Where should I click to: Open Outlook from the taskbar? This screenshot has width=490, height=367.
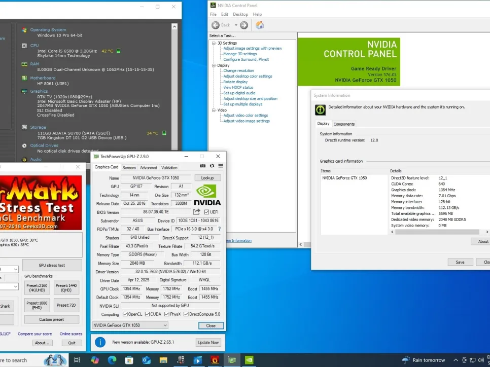[146, 360]
